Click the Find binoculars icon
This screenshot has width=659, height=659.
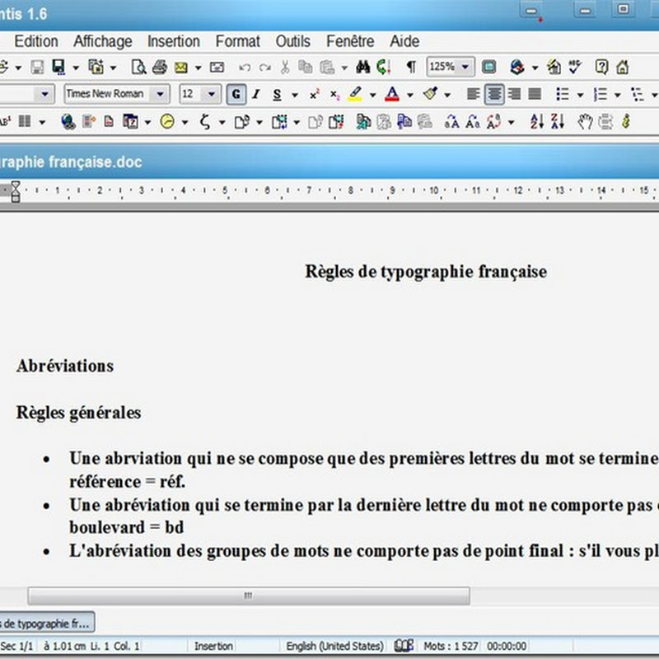click(x=363, y=67)
